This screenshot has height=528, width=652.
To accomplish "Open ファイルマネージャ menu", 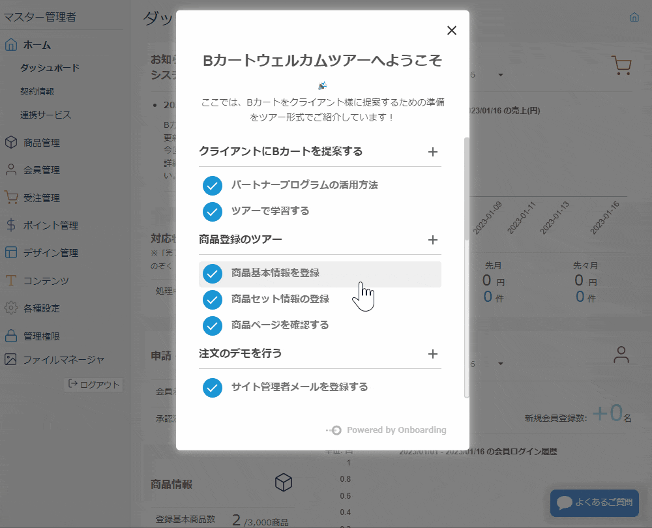I will 64,360.
